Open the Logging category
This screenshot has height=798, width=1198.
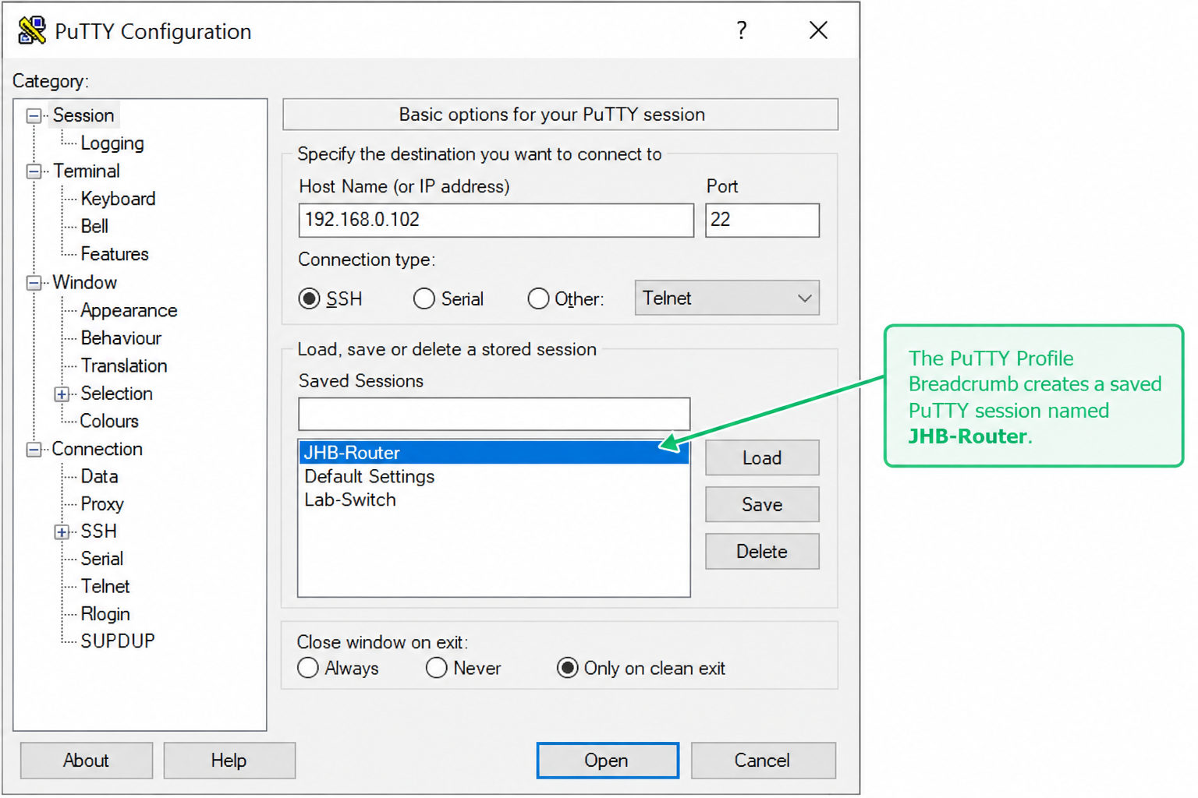[x=112, y=143]
